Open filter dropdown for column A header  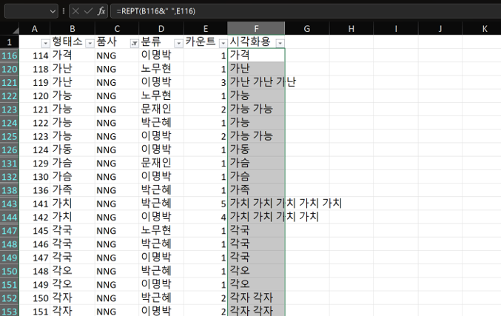(x=45, y=43)
